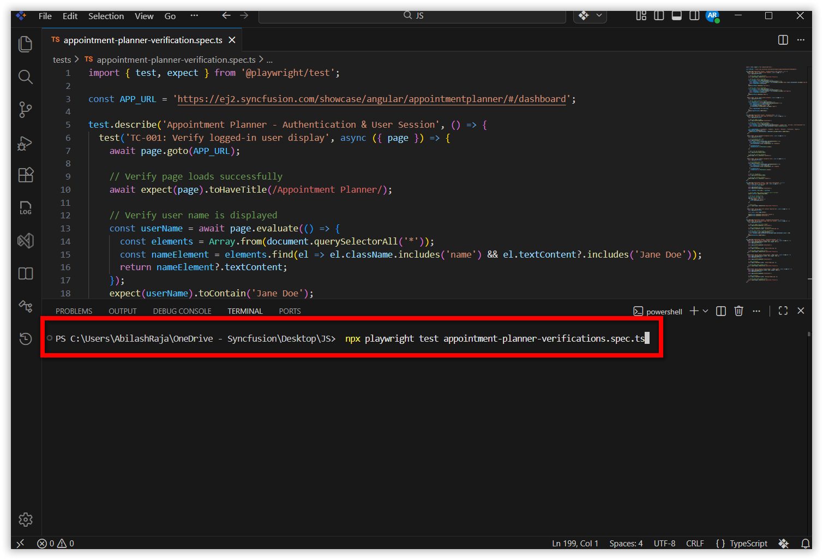Open the Selection menu
Viewport: 823px width, 560px height.
pyautogui.click(x=106, y=16)
